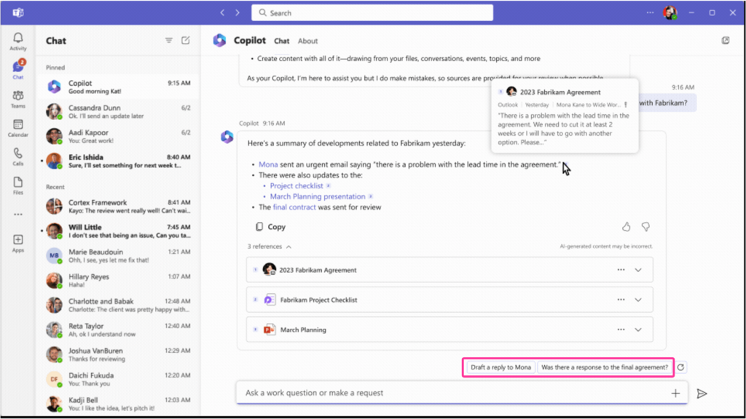Pop out the Copilot chat window
The image size is (746, 419).
tap(726, 40)
